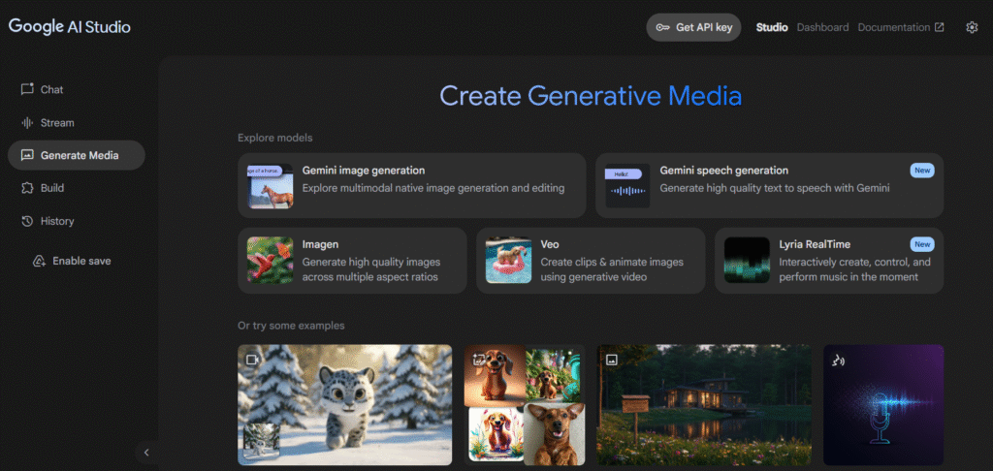Click 'Generate high quality text to speech' description
This screenshot has height=471, width=993.
pyautogui.click(x=775, y=188)
